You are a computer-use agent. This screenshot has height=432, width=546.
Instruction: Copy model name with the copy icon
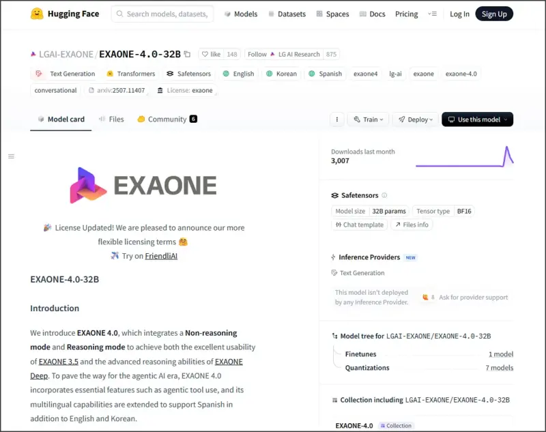point(187,55)
